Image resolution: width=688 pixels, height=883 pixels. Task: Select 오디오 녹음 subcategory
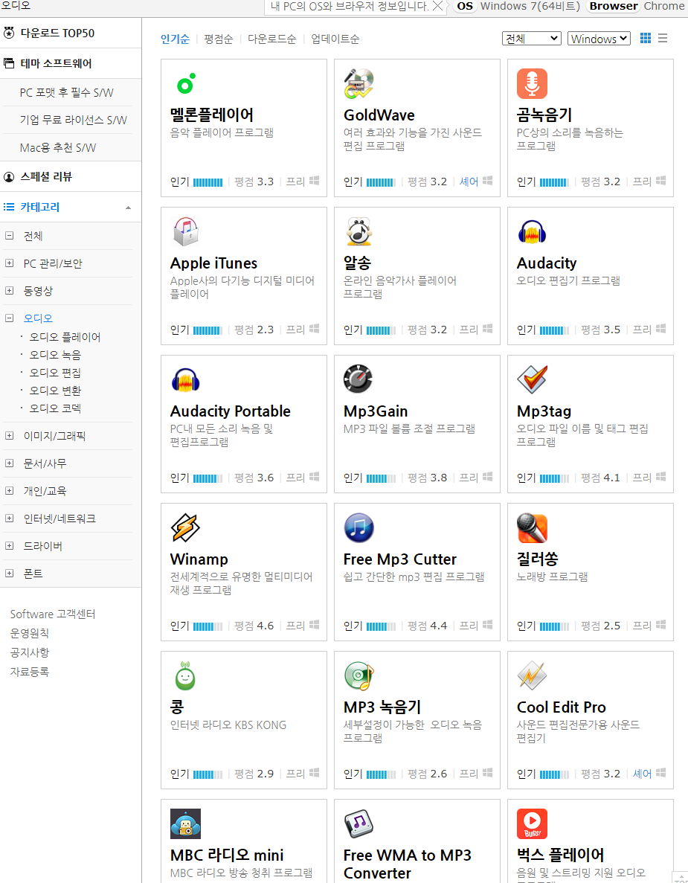[x=55, y=355]
